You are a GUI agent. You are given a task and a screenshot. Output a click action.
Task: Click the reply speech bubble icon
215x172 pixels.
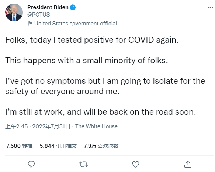tap(31, 164)
